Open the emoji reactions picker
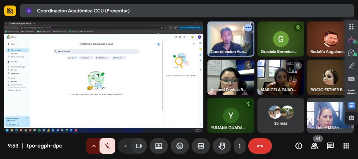This screenshot has width=358, height=159. click(180, 146)
